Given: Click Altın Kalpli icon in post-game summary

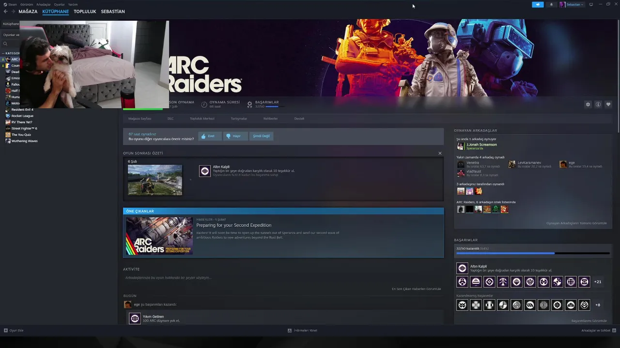Looking at the screenshot, I should 205,171.
